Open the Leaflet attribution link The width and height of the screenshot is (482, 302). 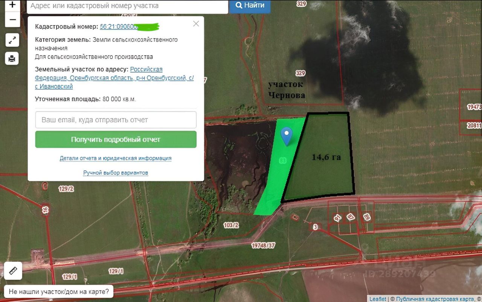click(378, 299)
